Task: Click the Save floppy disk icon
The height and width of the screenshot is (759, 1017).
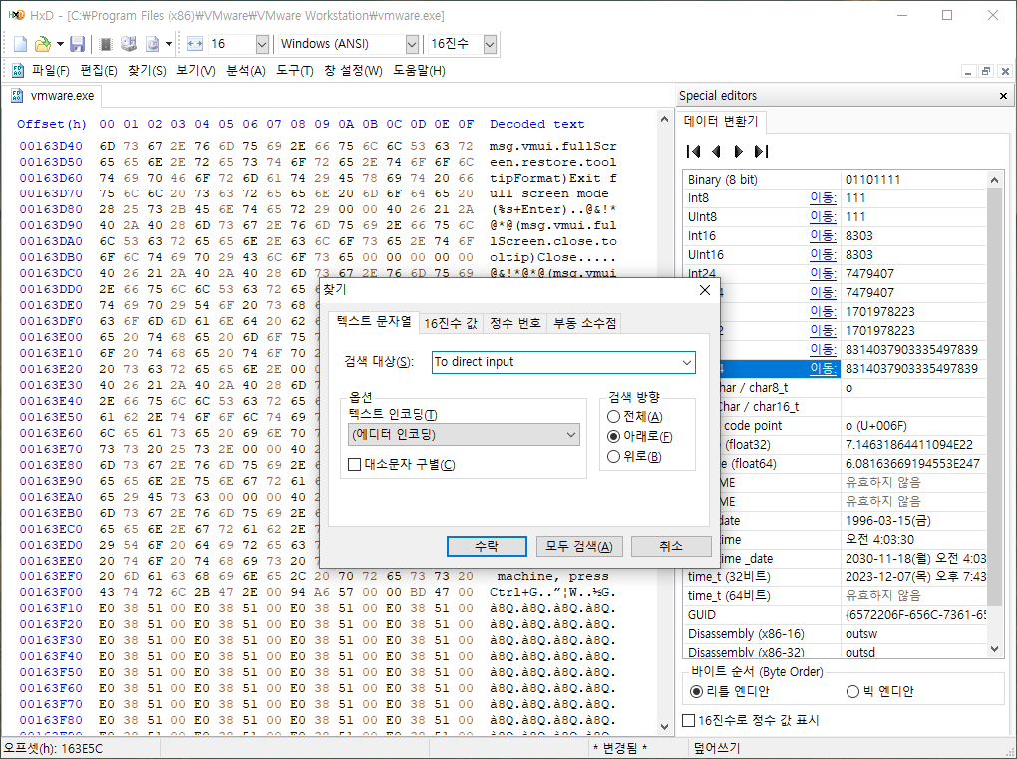Action: [77, 44]
